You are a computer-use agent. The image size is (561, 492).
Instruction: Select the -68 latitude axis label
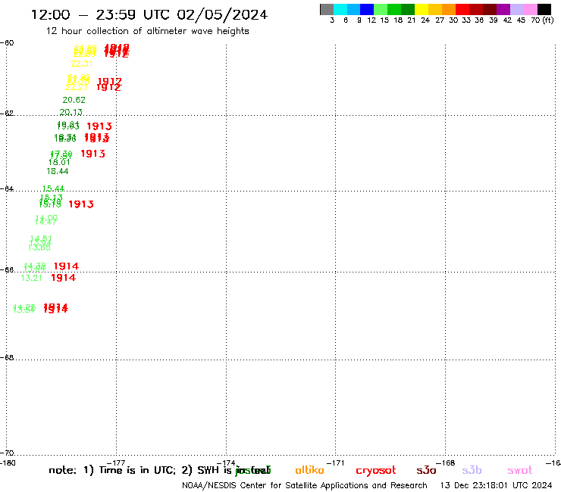pos(7,357)
